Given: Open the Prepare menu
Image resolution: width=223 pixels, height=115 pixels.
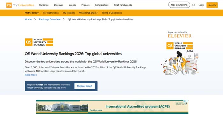Looking at the screenshot, I should (85, 5).
